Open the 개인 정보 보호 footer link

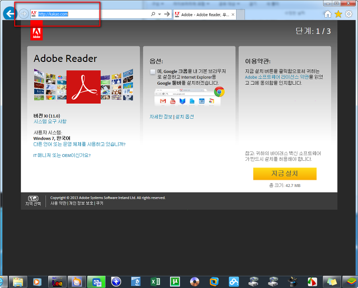click(81, 203)
